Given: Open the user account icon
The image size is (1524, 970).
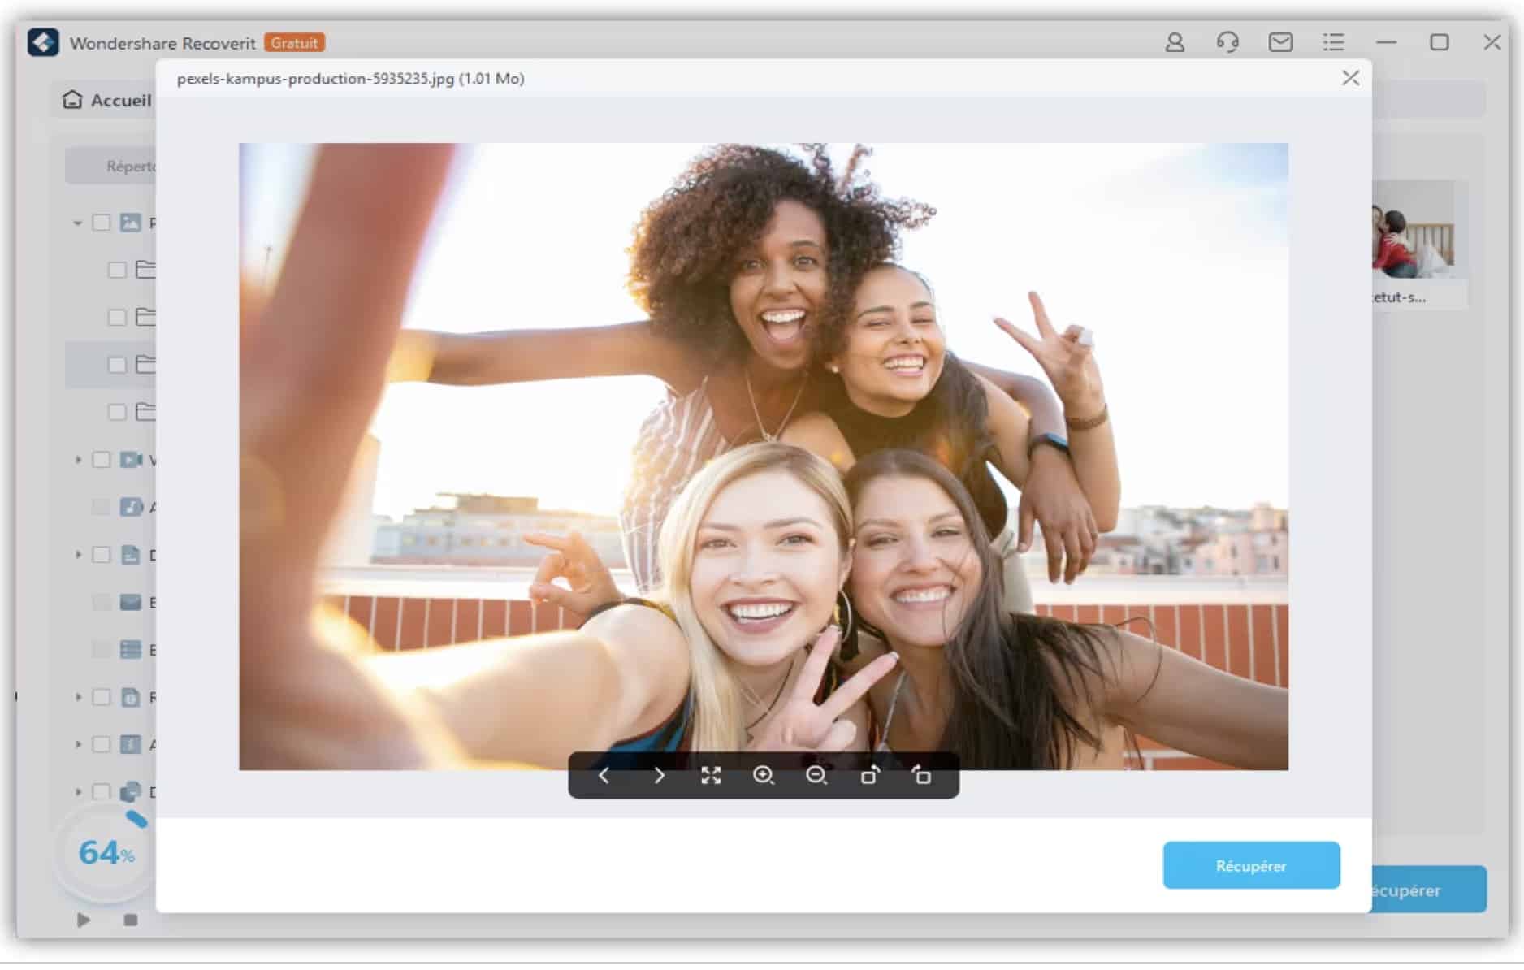Looking at the screenshot, I should 1175,42.
